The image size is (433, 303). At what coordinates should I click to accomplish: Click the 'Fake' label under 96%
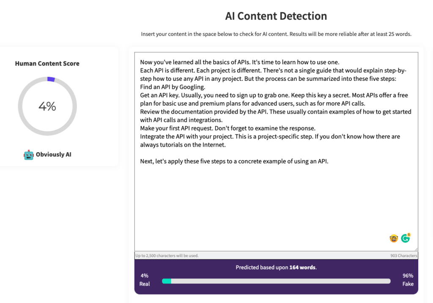coord(408,284)
